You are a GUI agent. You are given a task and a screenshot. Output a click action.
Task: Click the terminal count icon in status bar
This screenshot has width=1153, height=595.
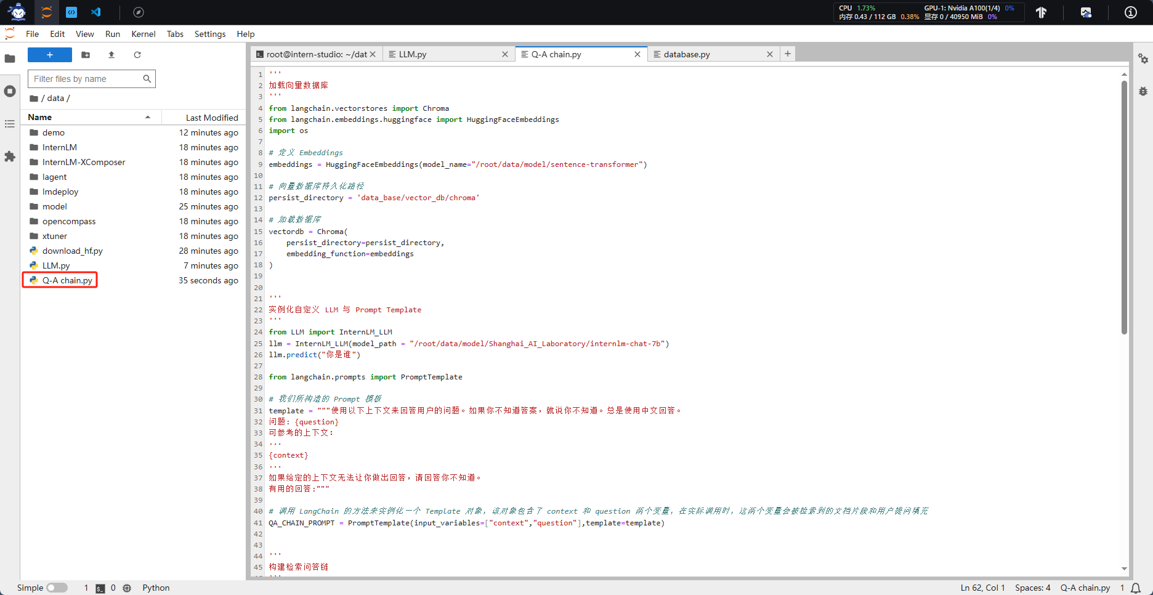pyautogui.click(x=100, y=588)
